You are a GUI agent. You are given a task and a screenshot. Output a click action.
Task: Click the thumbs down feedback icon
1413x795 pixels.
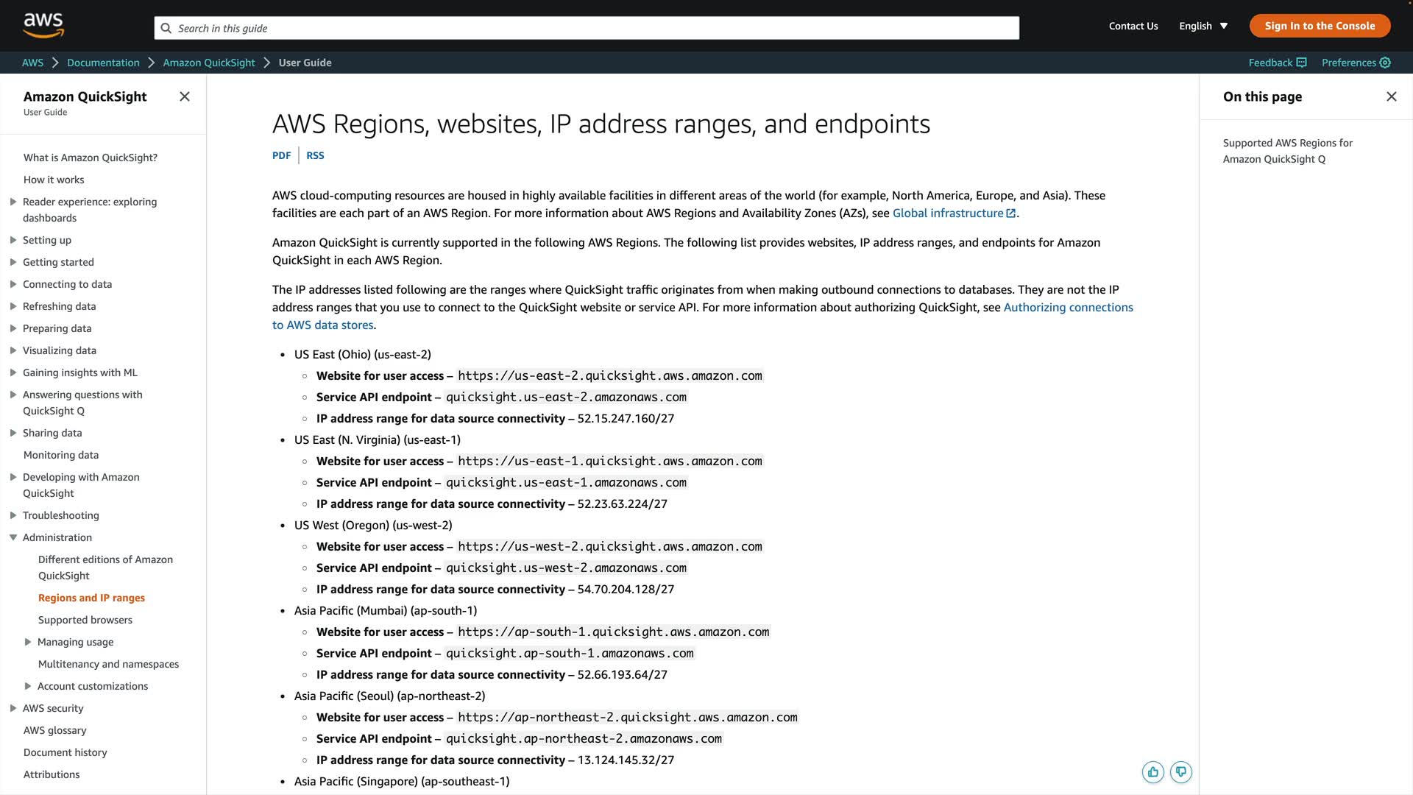(x=1181, y=772)
